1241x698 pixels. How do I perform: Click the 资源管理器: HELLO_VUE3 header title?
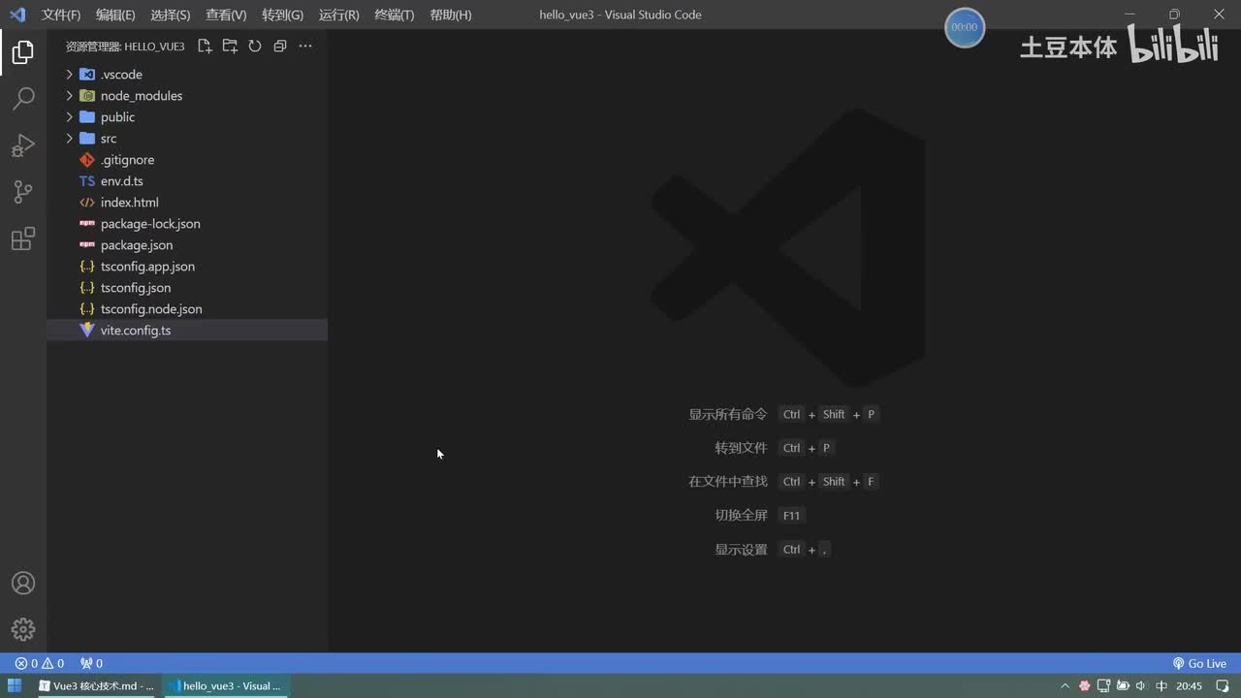point(125,47)
